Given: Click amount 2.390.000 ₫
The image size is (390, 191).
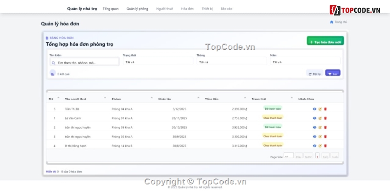Looking at the screenshot, I should coord(239,109).
